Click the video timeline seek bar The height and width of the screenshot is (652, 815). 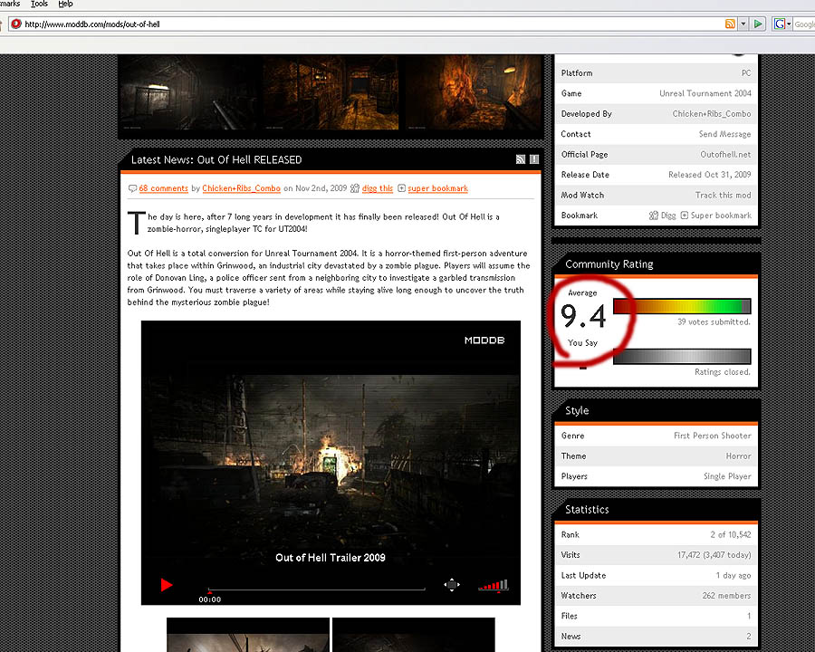(x=317, y=590)
